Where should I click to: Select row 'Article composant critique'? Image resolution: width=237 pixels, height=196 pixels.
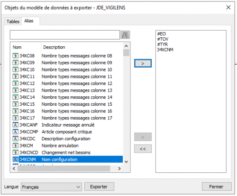point(67,132)
